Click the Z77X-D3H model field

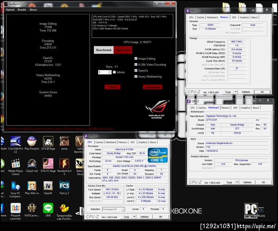pos(226,120)
